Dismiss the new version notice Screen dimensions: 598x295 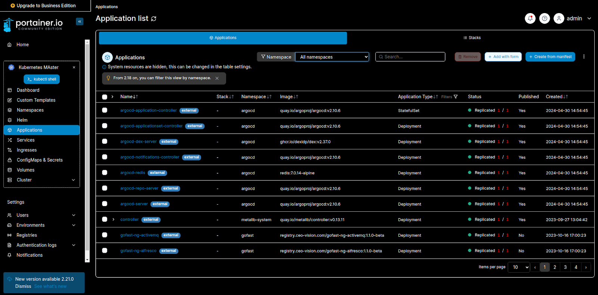[23, 286]
